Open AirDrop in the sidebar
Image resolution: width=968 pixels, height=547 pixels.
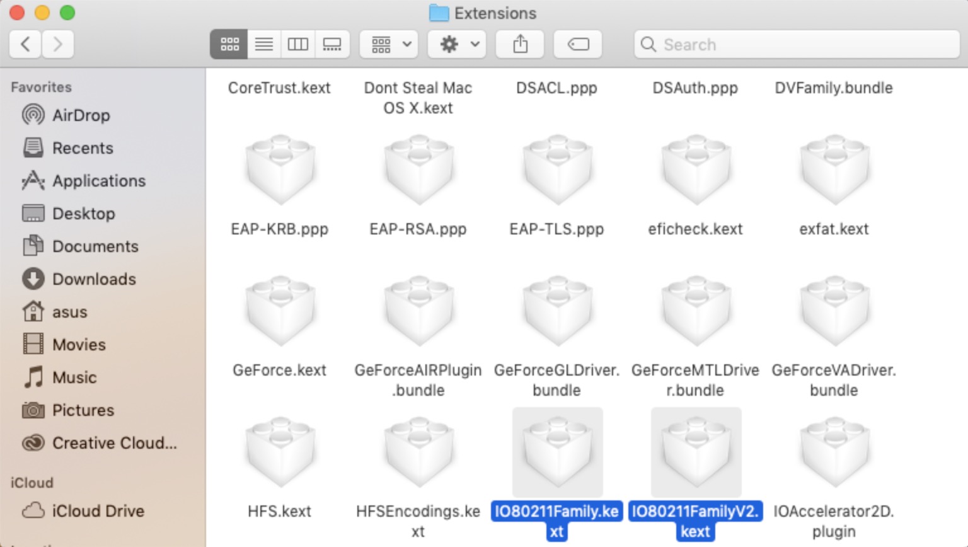click(81, 115)
